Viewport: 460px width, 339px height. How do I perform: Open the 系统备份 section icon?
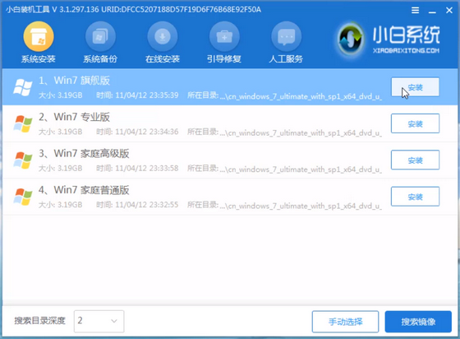point(100,36)
